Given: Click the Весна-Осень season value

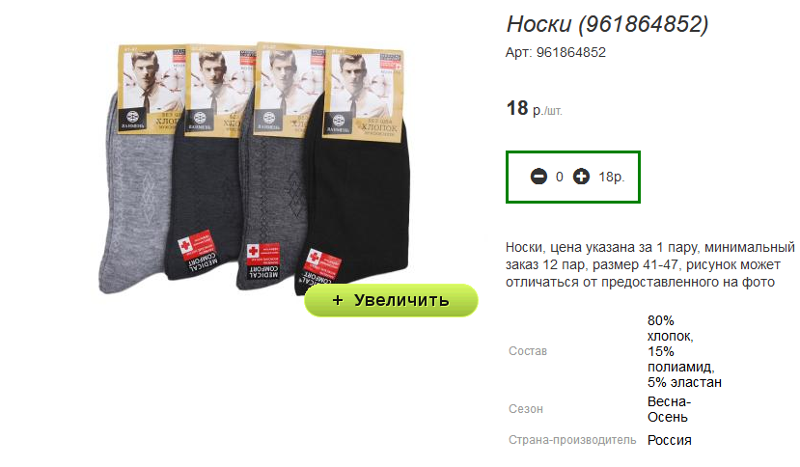Looking at the screenshot, I should click(669, 409).
